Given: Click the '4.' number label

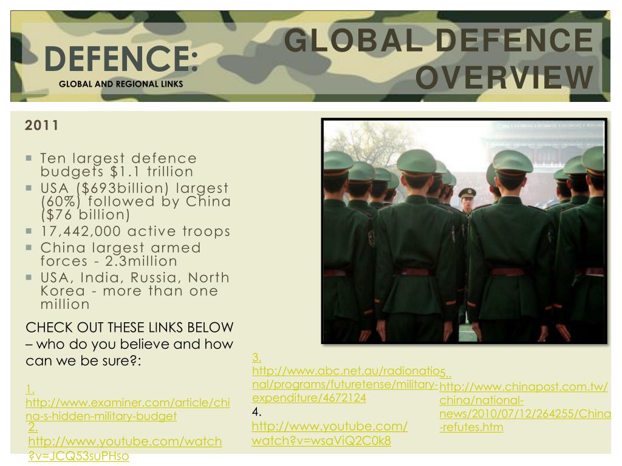Looking at the screenshot, I should [257, 412].
